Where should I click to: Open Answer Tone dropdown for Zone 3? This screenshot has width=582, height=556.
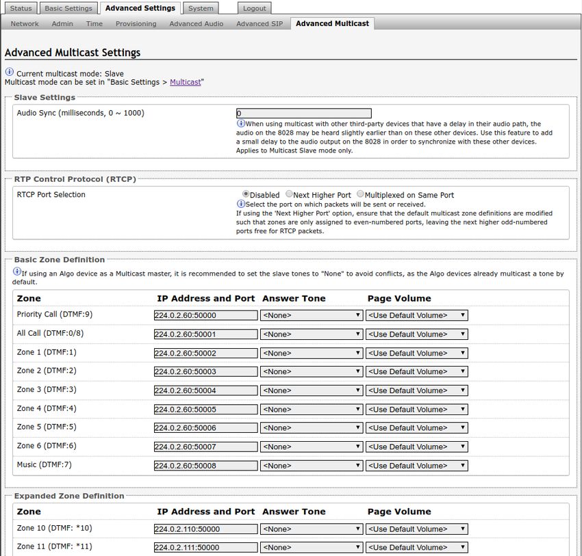(312, 390)
